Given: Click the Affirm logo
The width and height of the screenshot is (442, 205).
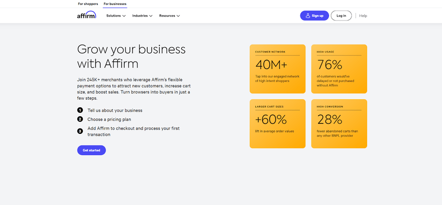Looking at the screenshot, I should 86,15.
